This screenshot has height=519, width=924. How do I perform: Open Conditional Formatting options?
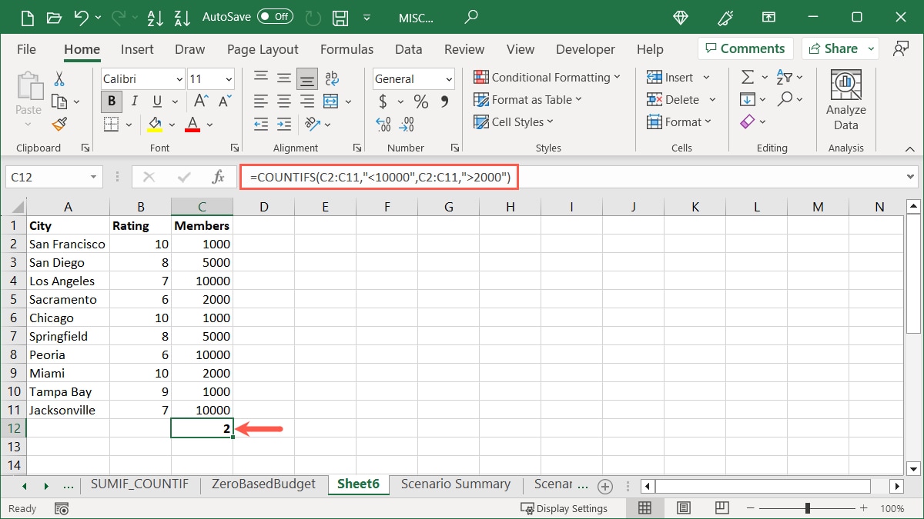[x=547, y=77]
